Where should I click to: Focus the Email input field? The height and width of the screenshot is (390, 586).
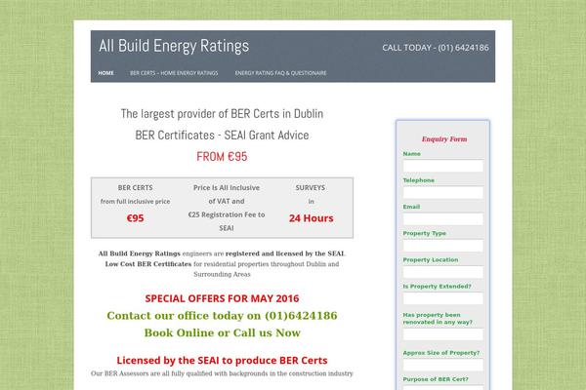pos(443,218)
